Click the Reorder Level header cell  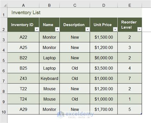coord(130,25)
